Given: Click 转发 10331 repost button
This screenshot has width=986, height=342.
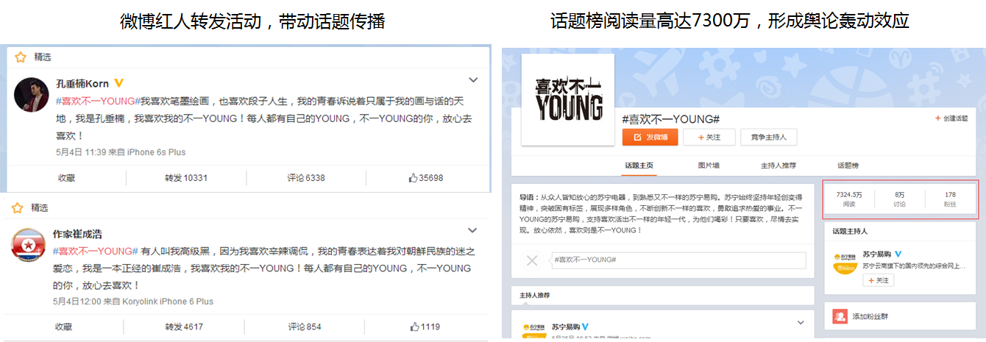Looking at the screenshot, I should click(x=186, y=178).
